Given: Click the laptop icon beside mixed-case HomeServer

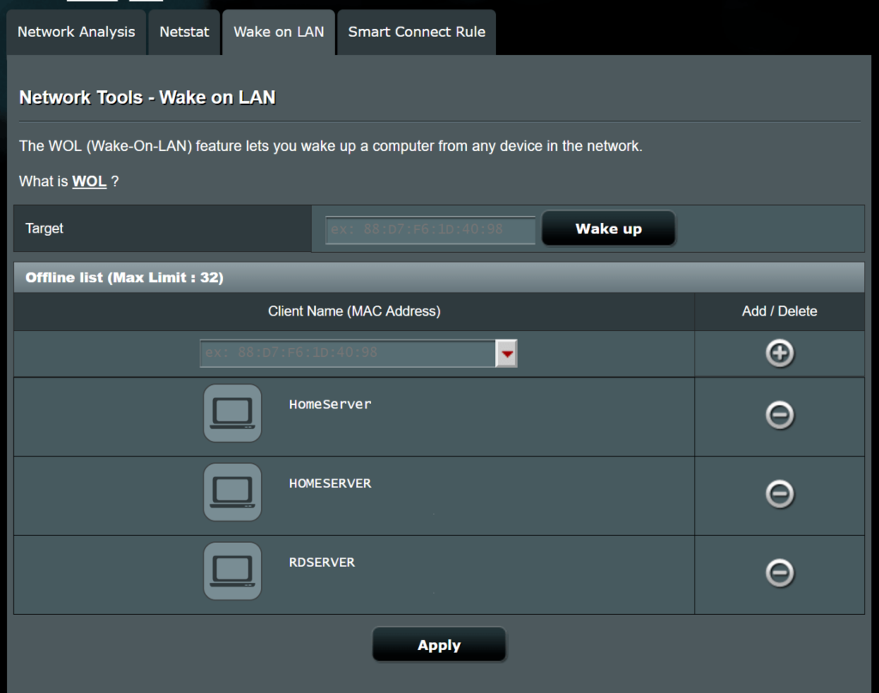Looking at the screenshot, I should point(233,413).
